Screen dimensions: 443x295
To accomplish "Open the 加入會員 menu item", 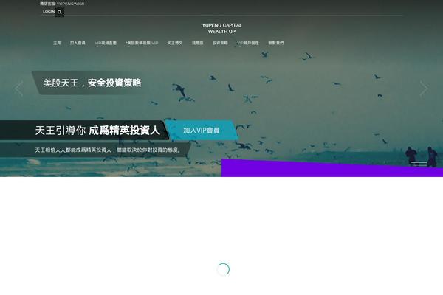I will [x=78, y=43].
